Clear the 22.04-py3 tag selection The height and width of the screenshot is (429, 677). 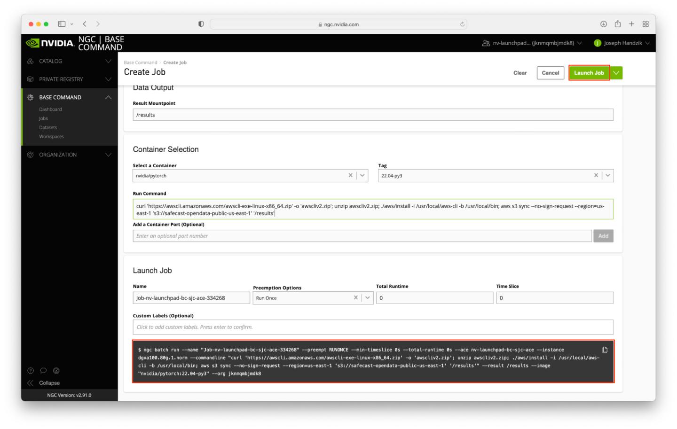click(596, 175)
